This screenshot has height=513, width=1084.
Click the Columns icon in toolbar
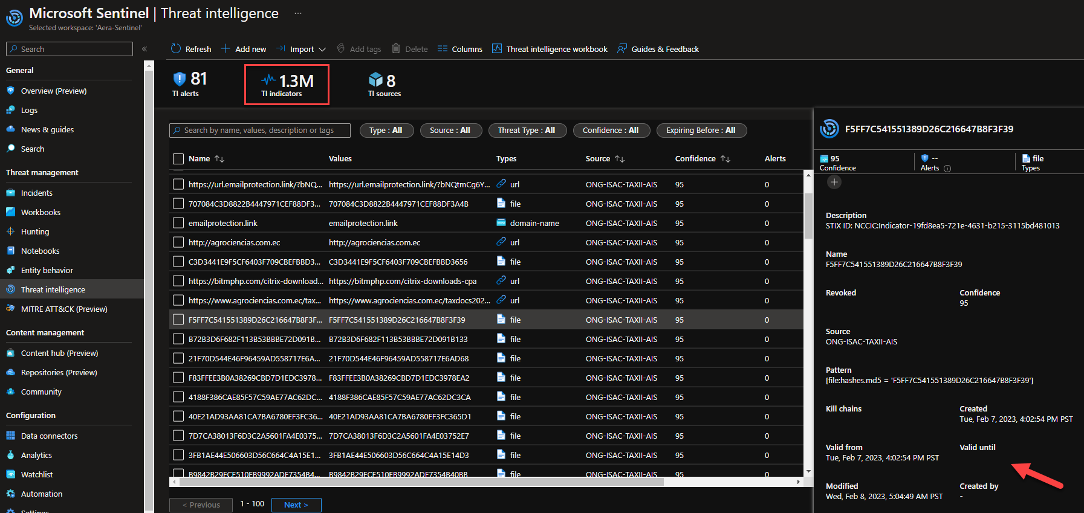coord(443,48)
